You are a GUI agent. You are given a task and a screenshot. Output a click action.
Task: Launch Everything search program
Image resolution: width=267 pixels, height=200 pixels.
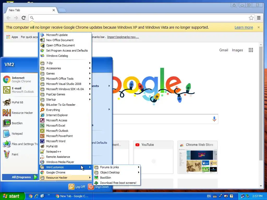click(65, 110)
